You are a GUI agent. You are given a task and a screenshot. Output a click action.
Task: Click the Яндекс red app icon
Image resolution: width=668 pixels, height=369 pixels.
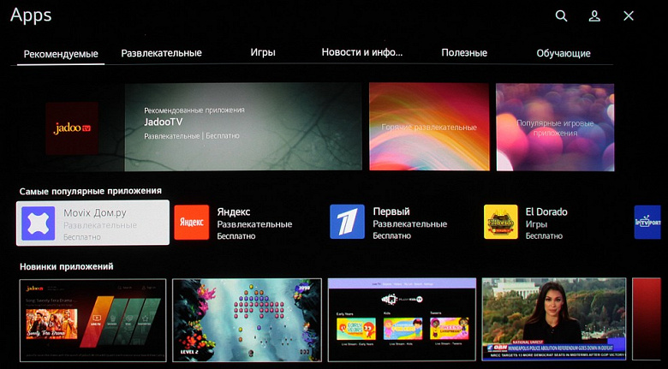coord(192,222)
